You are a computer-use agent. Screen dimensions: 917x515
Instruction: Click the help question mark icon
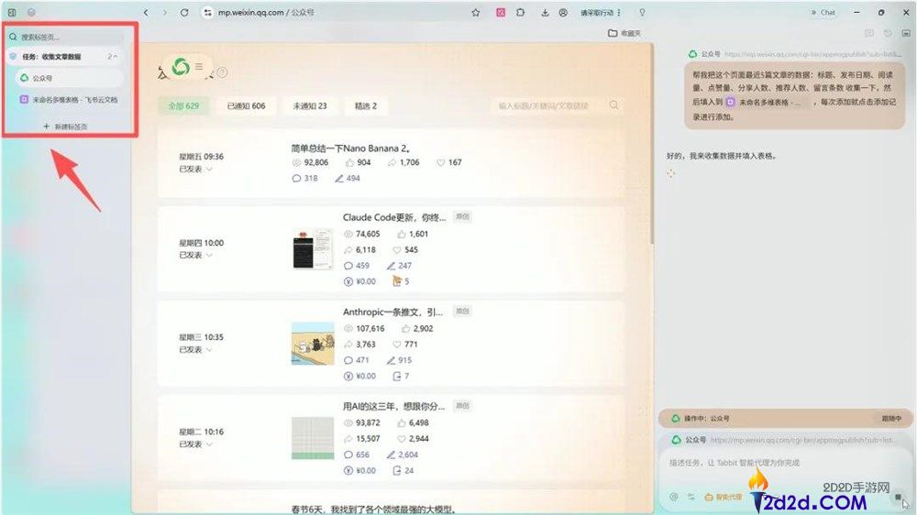click(222, 73)
